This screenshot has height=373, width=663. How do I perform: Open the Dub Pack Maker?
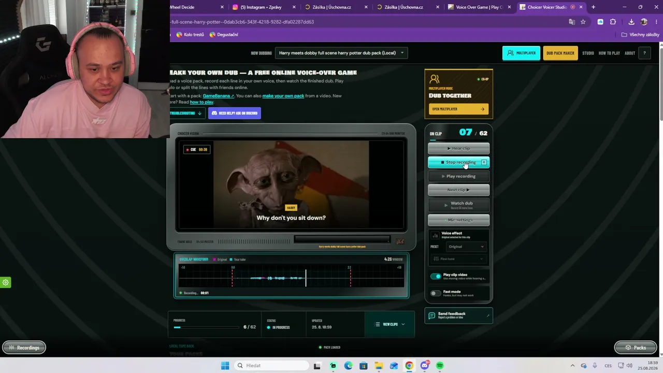coord(560,53)
